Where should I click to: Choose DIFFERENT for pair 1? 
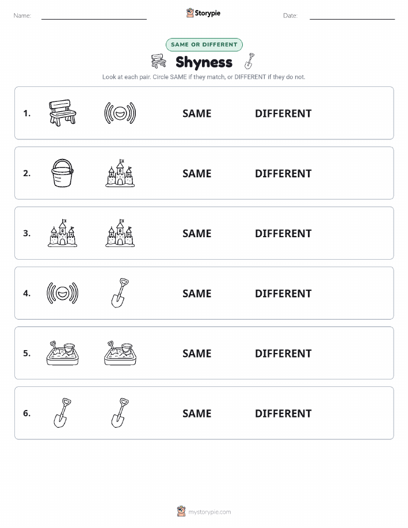(x=283, y=113)
